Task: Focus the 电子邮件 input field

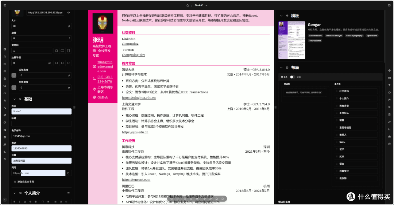Action: (x=42, y=136)
